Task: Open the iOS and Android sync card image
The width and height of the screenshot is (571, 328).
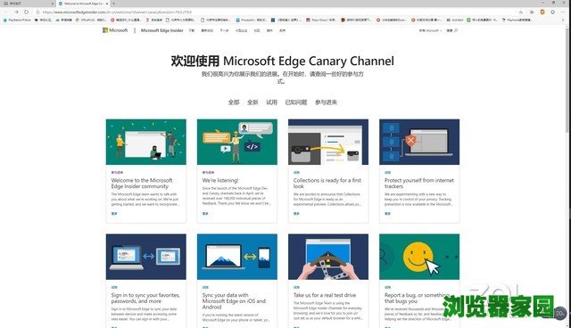Action: pyautogui.click(x=237, y=257)
